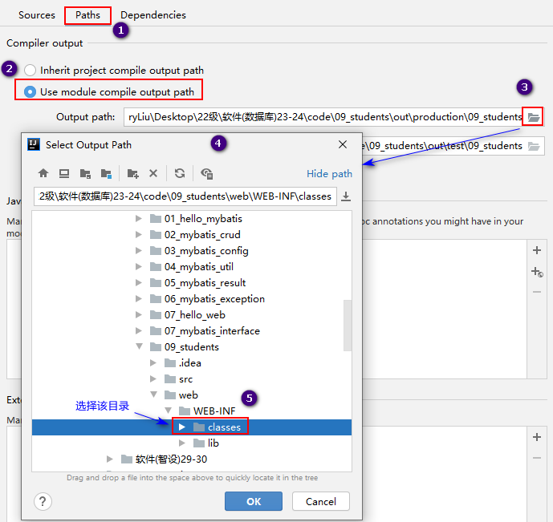The width and height of the screenshot is (553, 522).
Task: Open the Output path browse folder icon
Action: click(534, 117)
